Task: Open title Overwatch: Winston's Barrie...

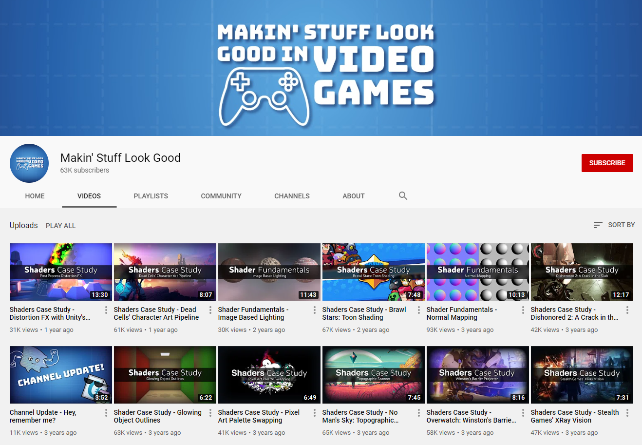Action: tap(472, 416)
